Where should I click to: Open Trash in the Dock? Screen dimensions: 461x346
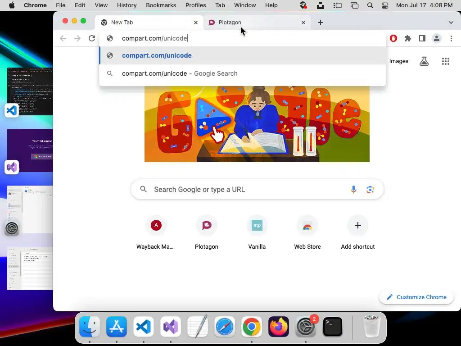tap(372, 327)
